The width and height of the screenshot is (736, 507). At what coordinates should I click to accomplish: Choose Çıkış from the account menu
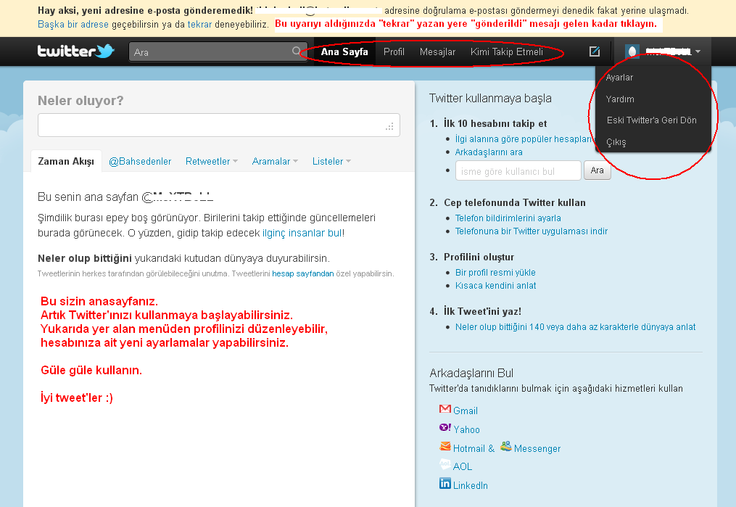(x=616, y=141)
